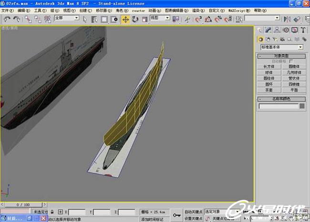Viewport: 310px width, 222px height.
Task: Select the Lights category icon
Action: (x=275, y=39)
